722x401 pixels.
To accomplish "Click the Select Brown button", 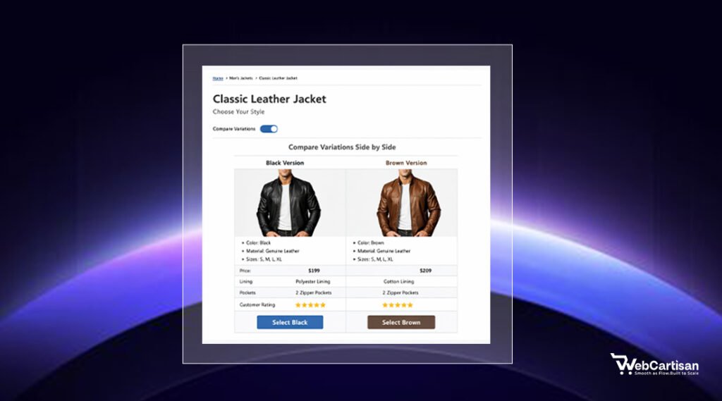I will click(x=401, y=322).
